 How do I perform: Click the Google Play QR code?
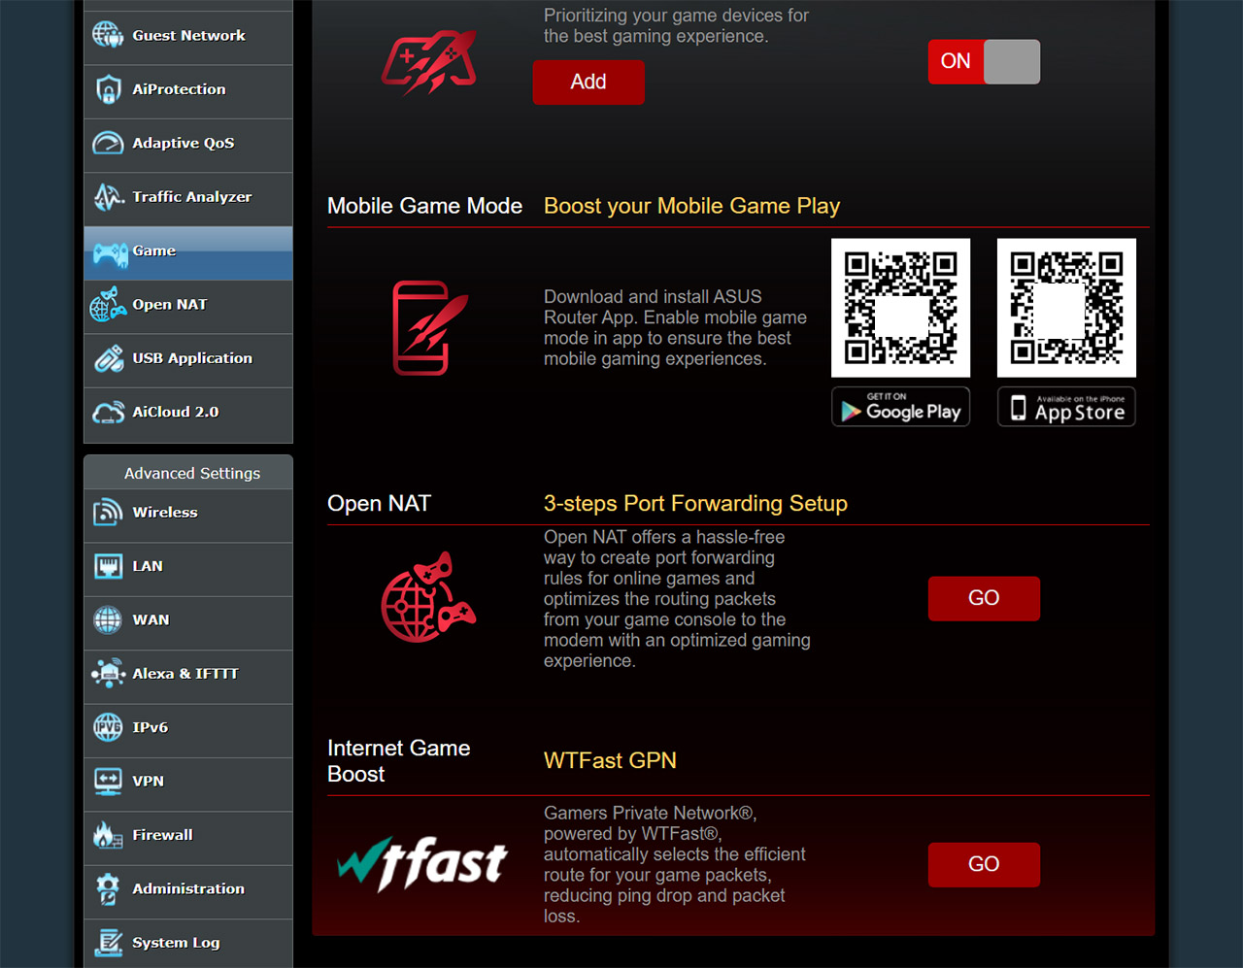click(900, 308)
